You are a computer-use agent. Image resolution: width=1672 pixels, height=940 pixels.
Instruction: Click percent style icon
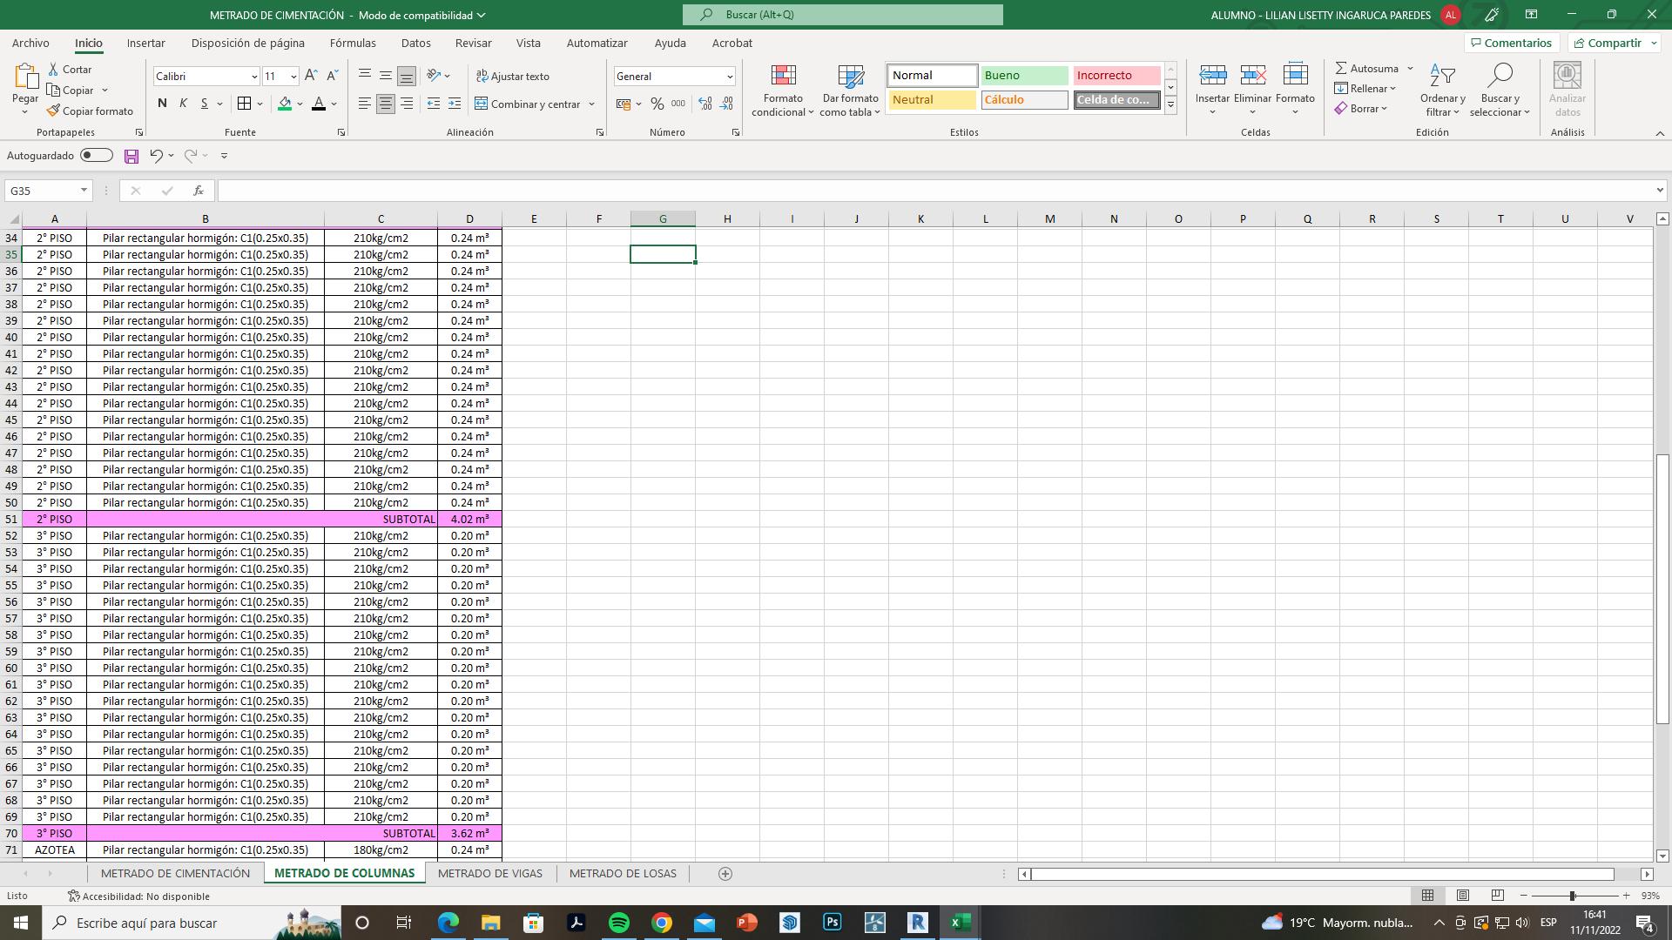point(657,104)
